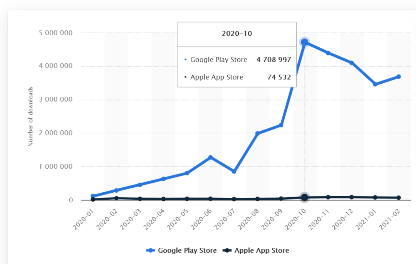Screen dimensions: 416x264
Task: Select Google Play data point for 2020-11
Action: [328, 53]
